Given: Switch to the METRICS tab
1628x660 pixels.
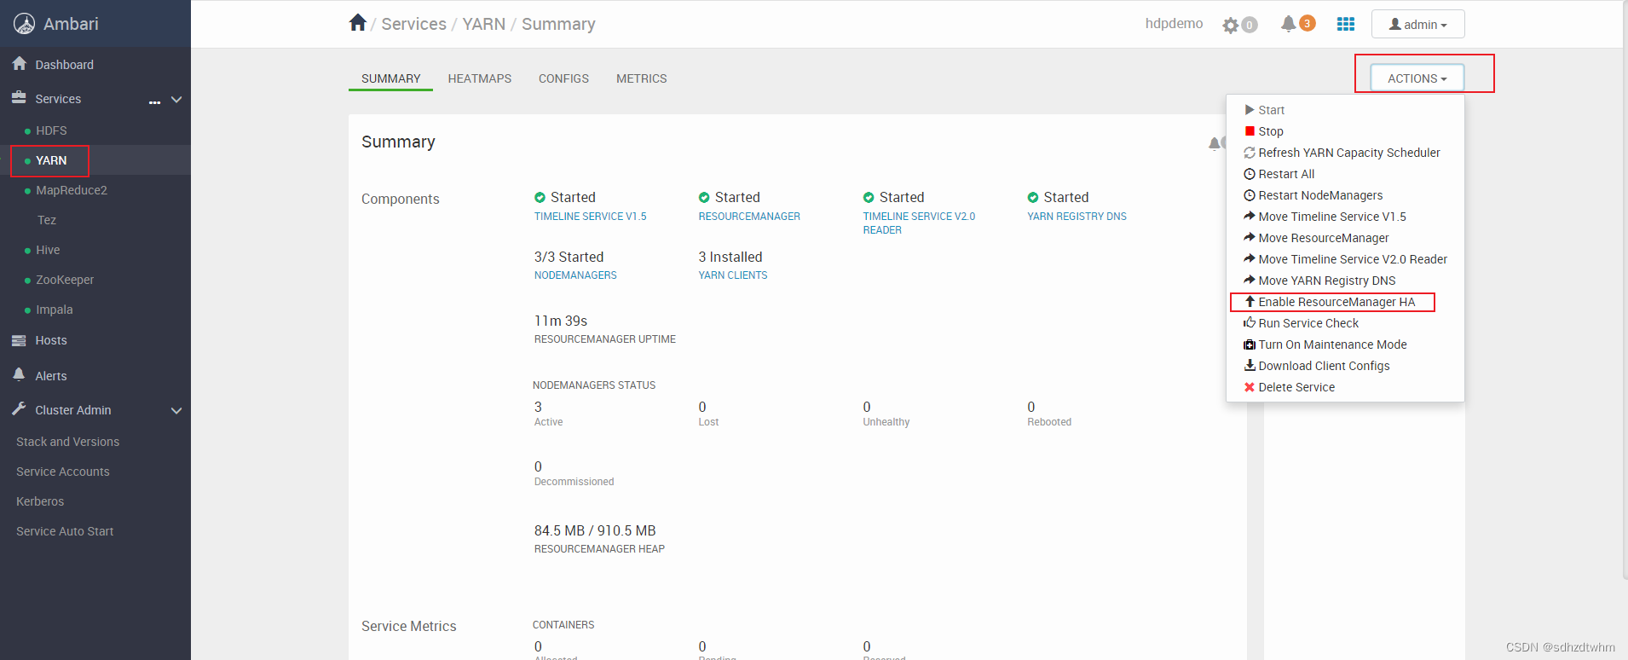Looking at the screenshot, I should click(641, 78).
